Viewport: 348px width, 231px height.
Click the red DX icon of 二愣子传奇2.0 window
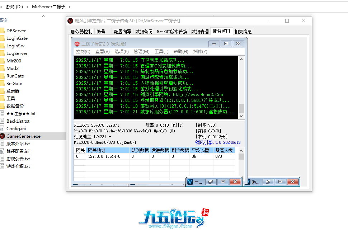pyautogui.click(x=77, y=44)
